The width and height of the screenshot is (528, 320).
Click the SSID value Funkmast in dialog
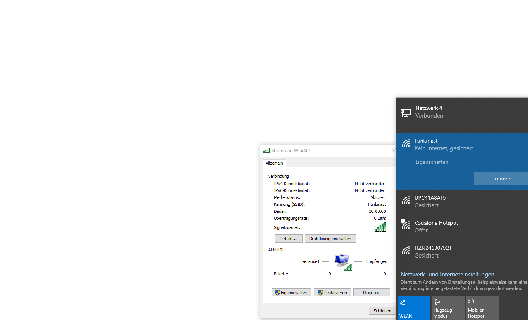(377, 204)
